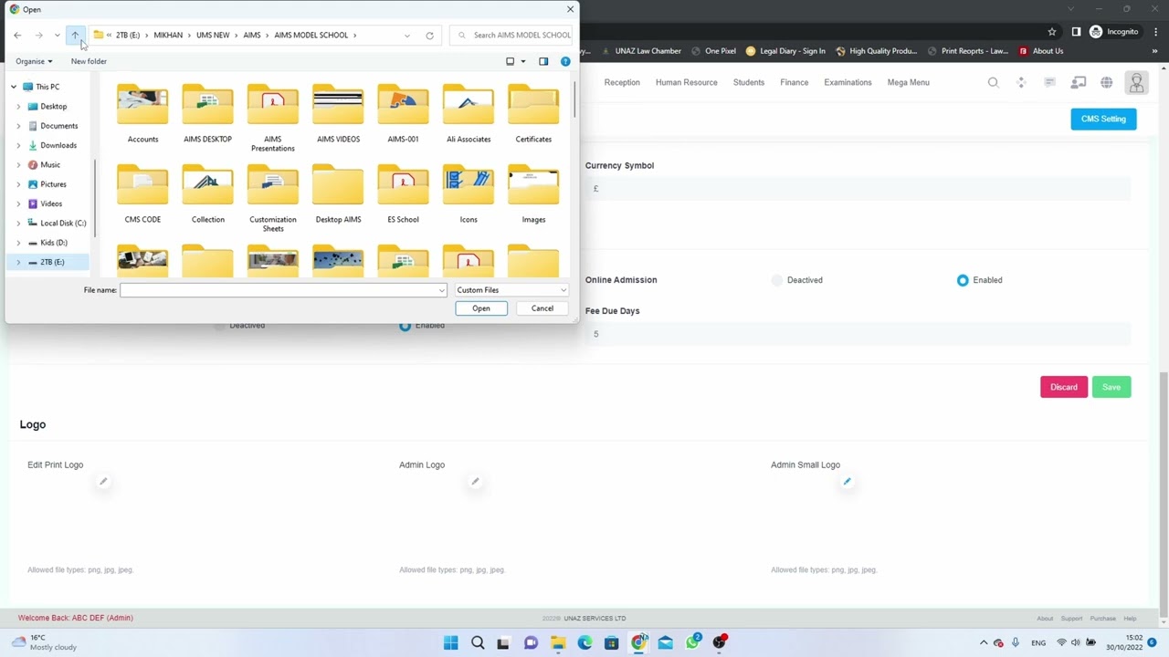Viewport: 1169px width, 657px height.
Task: Open the Reception menu
Action: tap(622, 82)
